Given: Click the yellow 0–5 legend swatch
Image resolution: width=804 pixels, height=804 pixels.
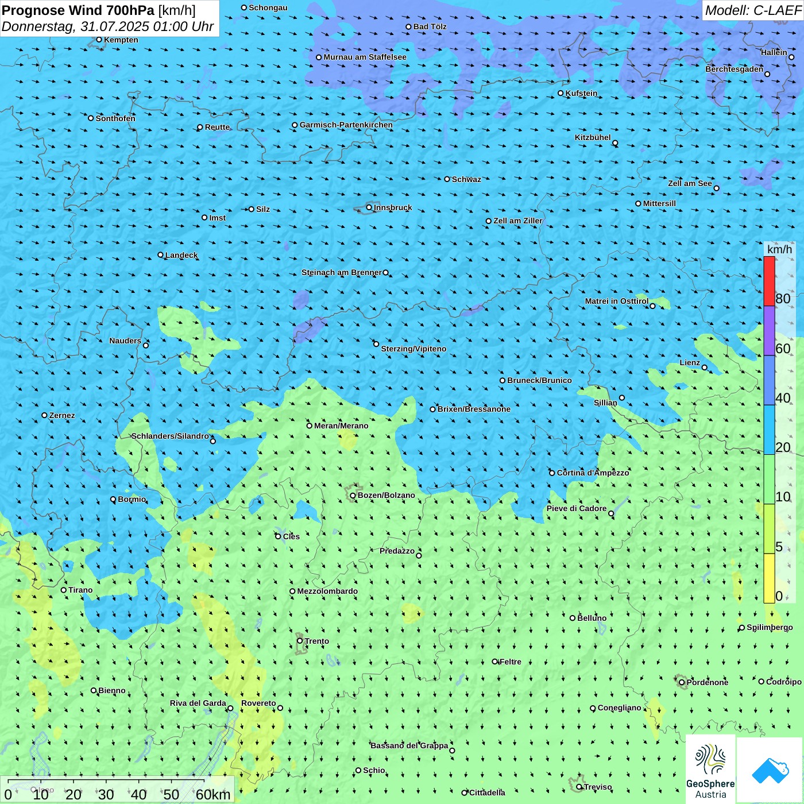Looking at the screenshot, I should (769, 578).
